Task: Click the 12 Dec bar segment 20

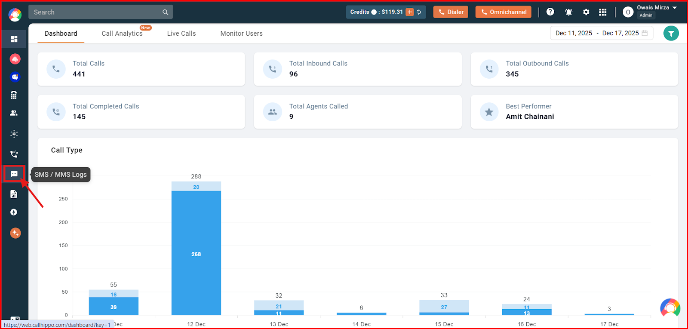Action: (196, 187)
